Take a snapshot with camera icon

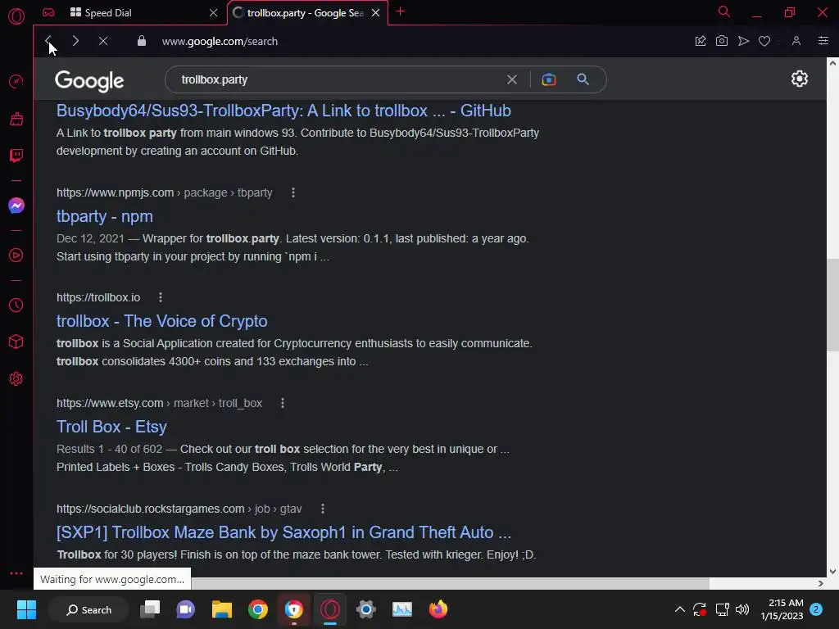(x=722, y=41)
